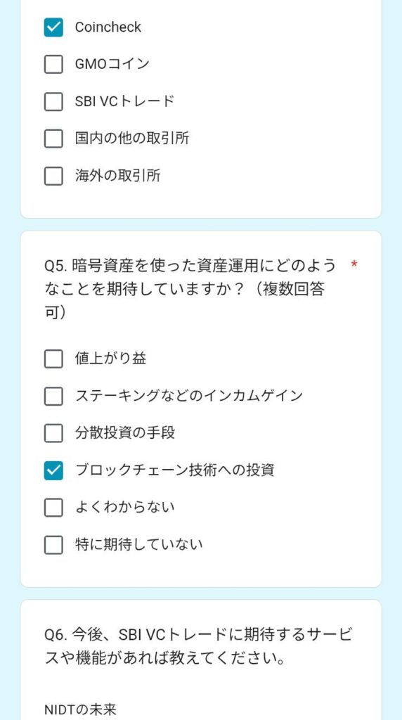Viewport: 402px width, 720px height.
Task: Select the 海外の取引所 option label
Action: point(118,176)
